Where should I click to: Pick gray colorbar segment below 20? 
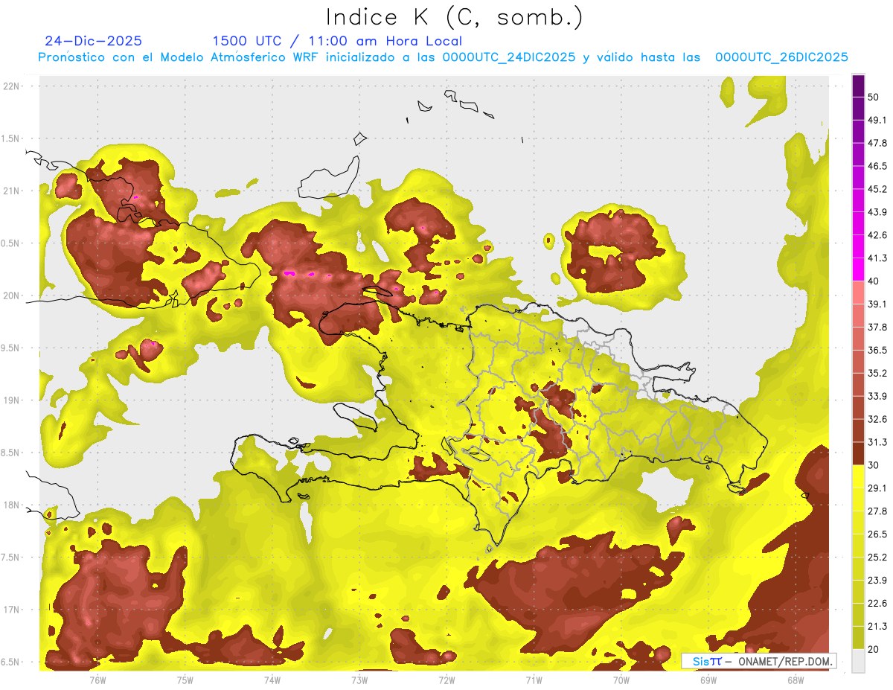858,660
